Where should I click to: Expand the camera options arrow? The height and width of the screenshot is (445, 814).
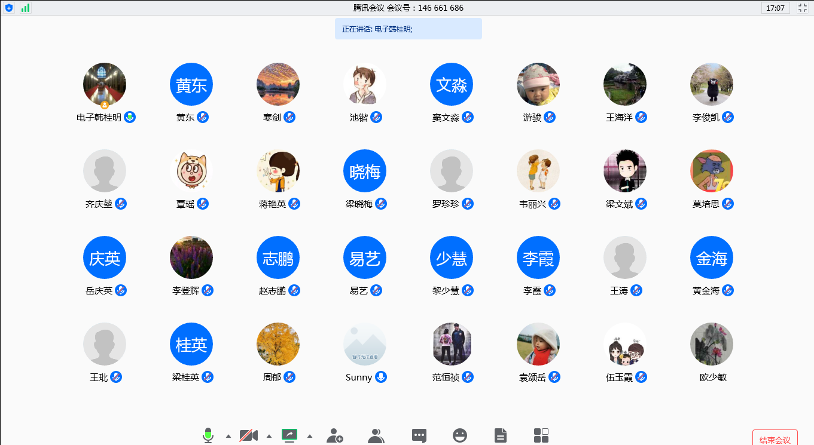tap(269, 436)
